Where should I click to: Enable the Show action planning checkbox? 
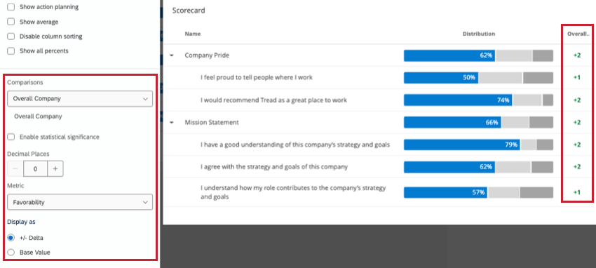11,7
